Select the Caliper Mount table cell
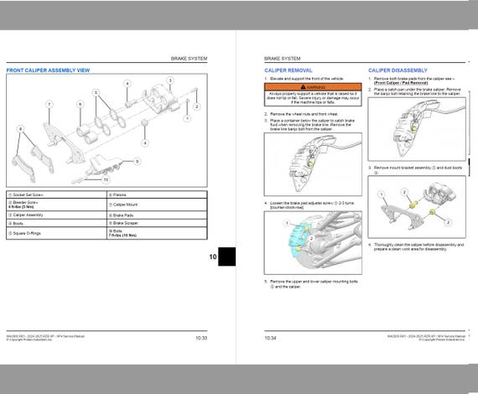The height and width of the screenshot is (394, 478). tap(157, 205)
